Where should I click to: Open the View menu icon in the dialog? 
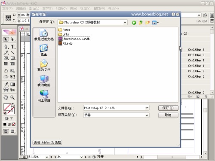[155, 23]
